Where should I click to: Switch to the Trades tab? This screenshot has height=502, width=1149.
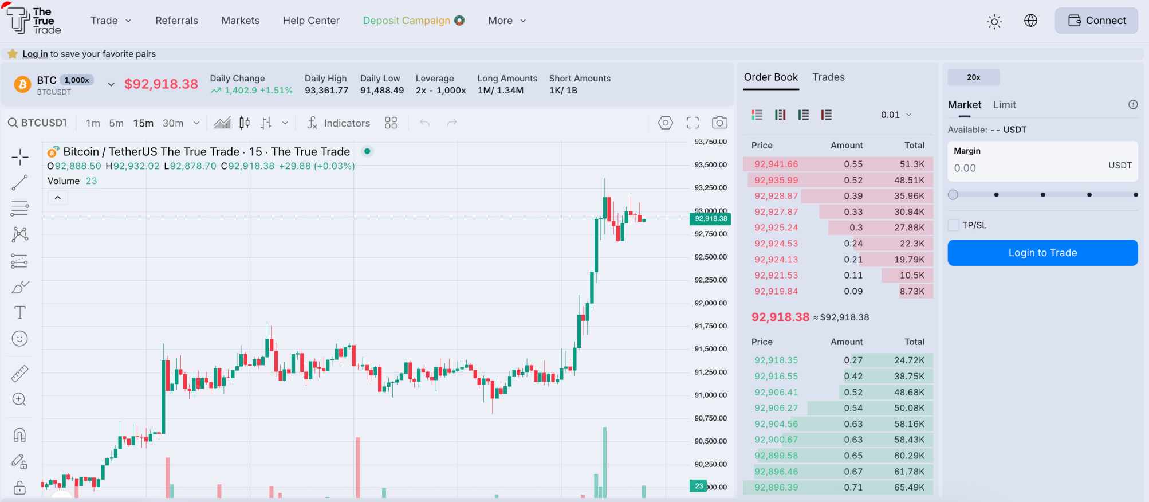(x=828, y=77)
